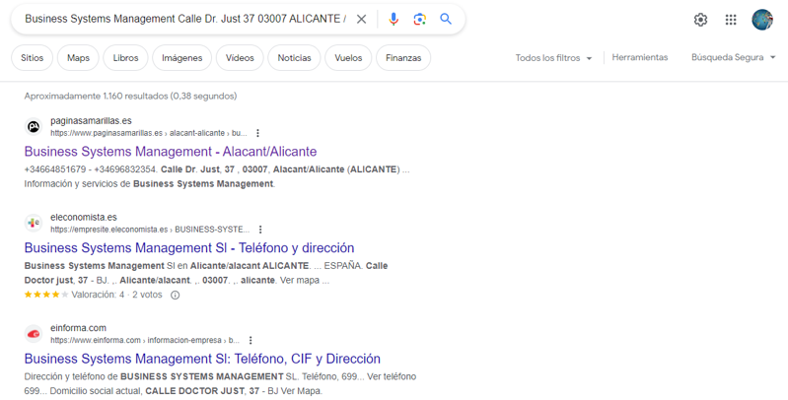Click the magnifying glass search button
The height and width of the screenshot is (400, 788).
coord(446,19)
